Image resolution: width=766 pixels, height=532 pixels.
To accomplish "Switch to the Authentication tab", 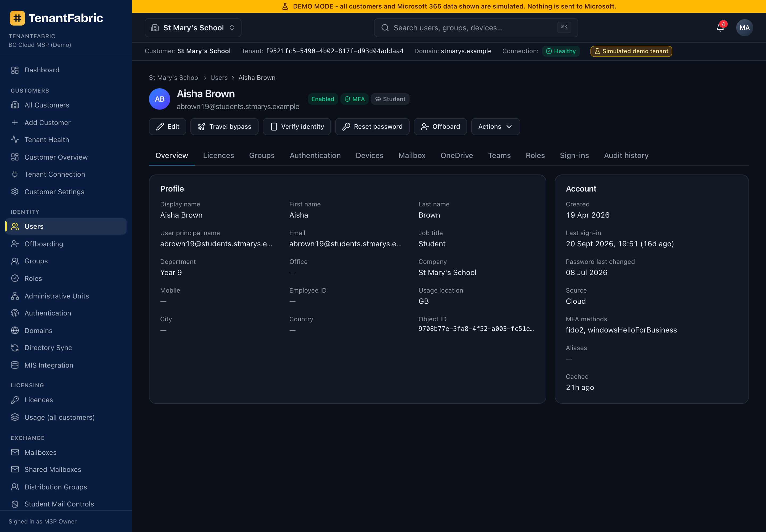I will click(x=315, y=156).
